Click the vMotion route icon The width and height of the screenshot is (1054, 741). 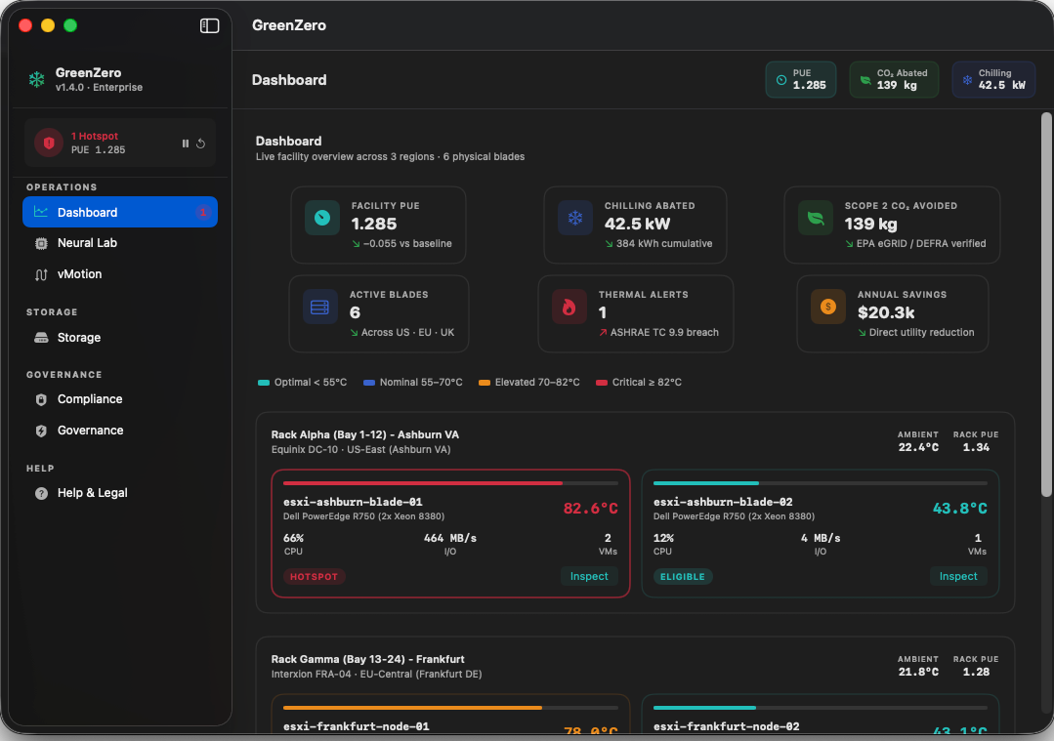tap(41, 274)
